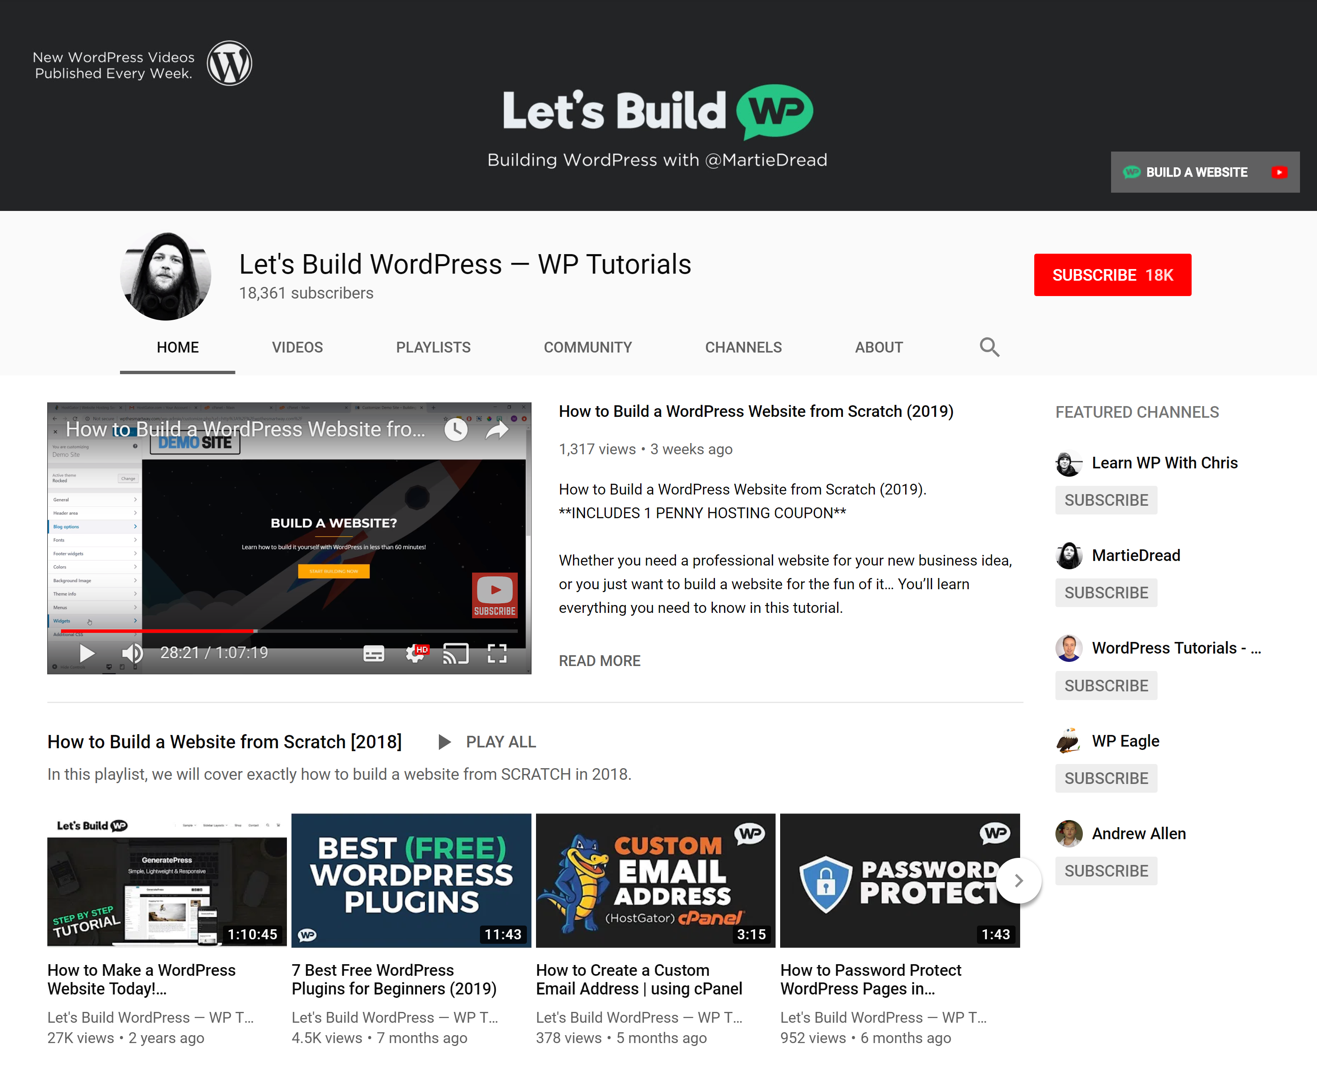This screenshot has width=1317, height=1085.
Task: Click the next arrow in playlist carousel
Action: point(1018,880)
